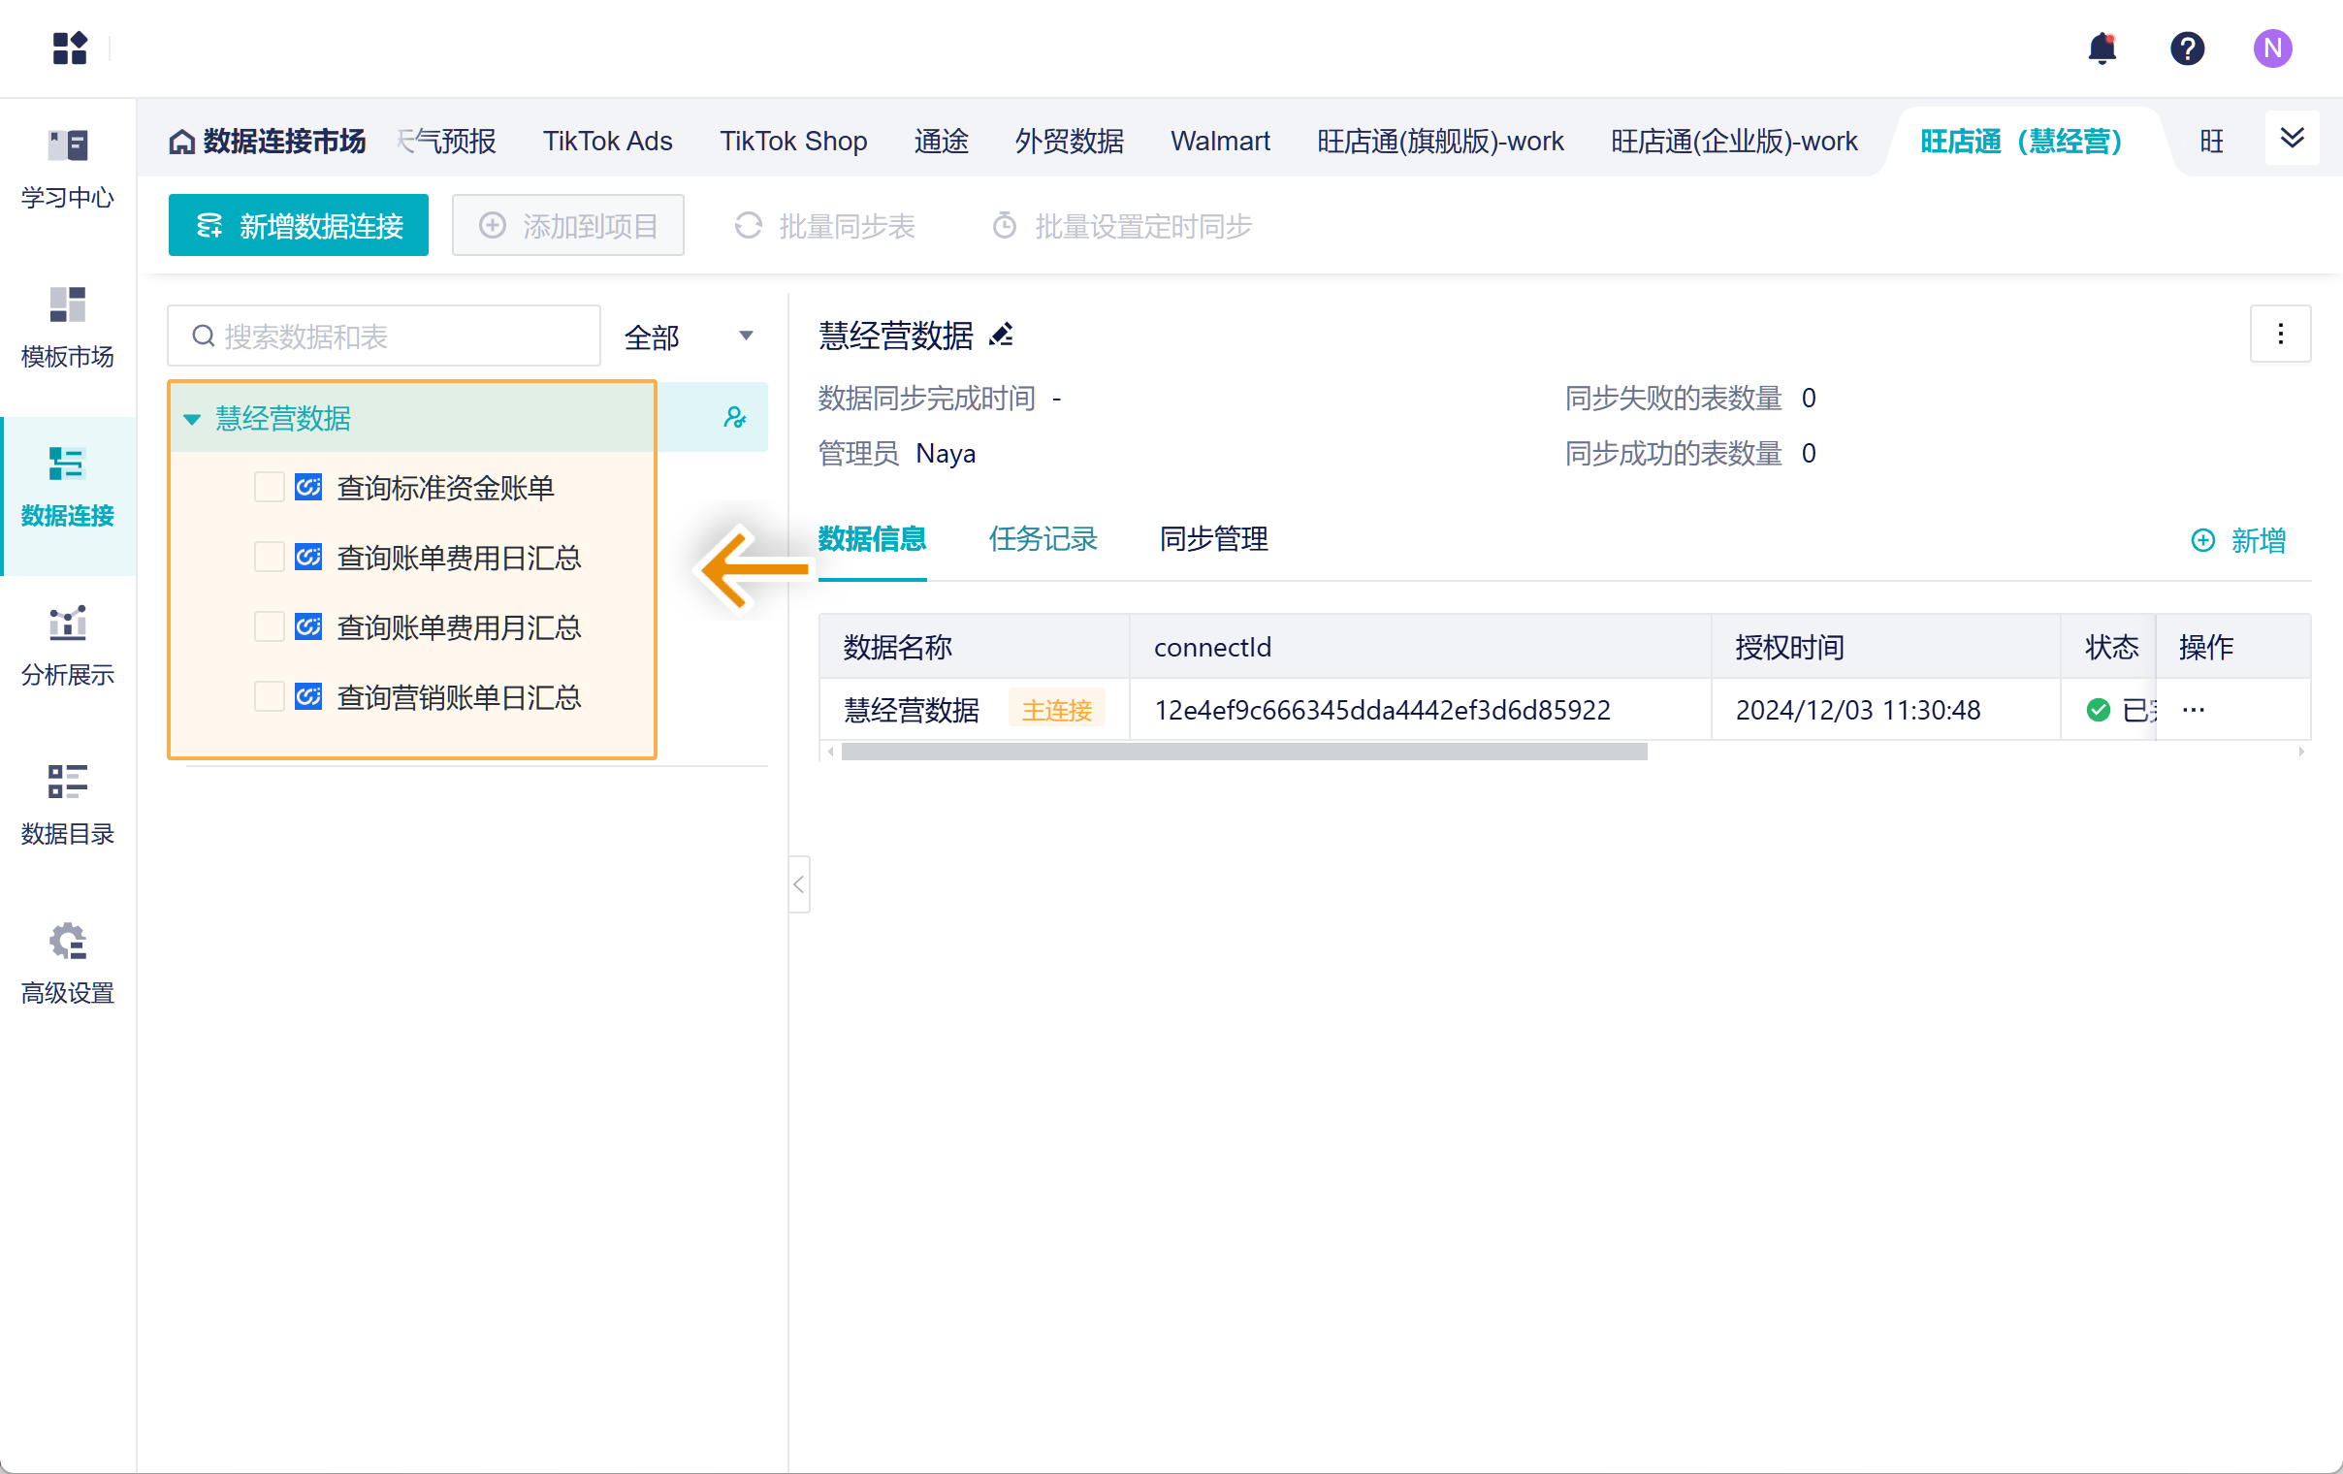Click the notification bell icon
The image size is (2343, 1474).
pos(2102,48)
